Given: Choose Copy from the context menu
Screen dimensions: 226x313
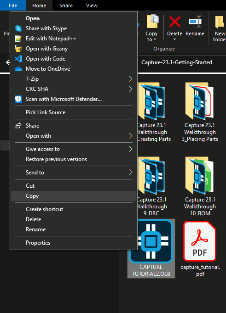Looking at the screenshot, I should (x=74, y=196).
